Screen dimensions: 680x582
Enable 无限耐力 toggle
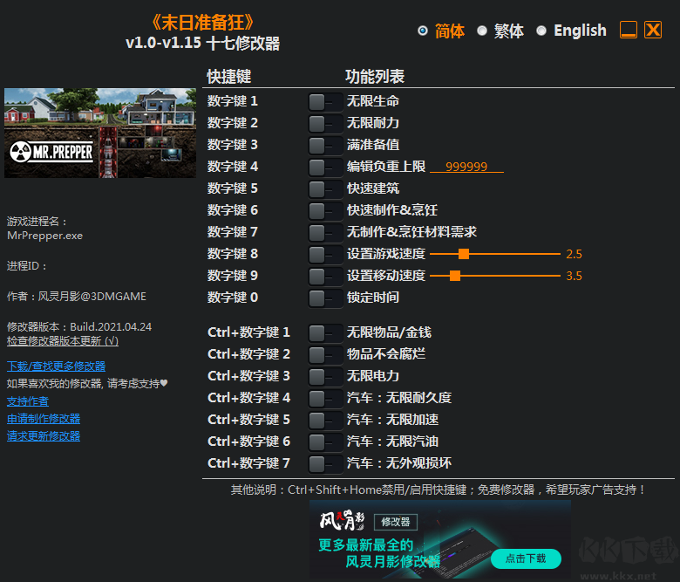click(x=325, y=124)
